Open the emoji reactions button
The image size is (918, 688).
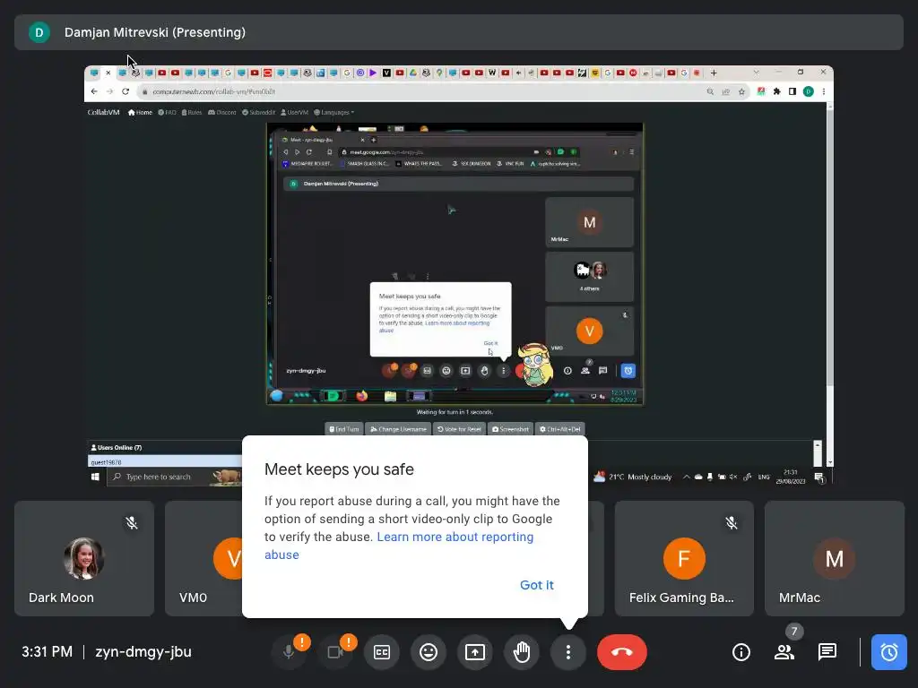point(429,652)
